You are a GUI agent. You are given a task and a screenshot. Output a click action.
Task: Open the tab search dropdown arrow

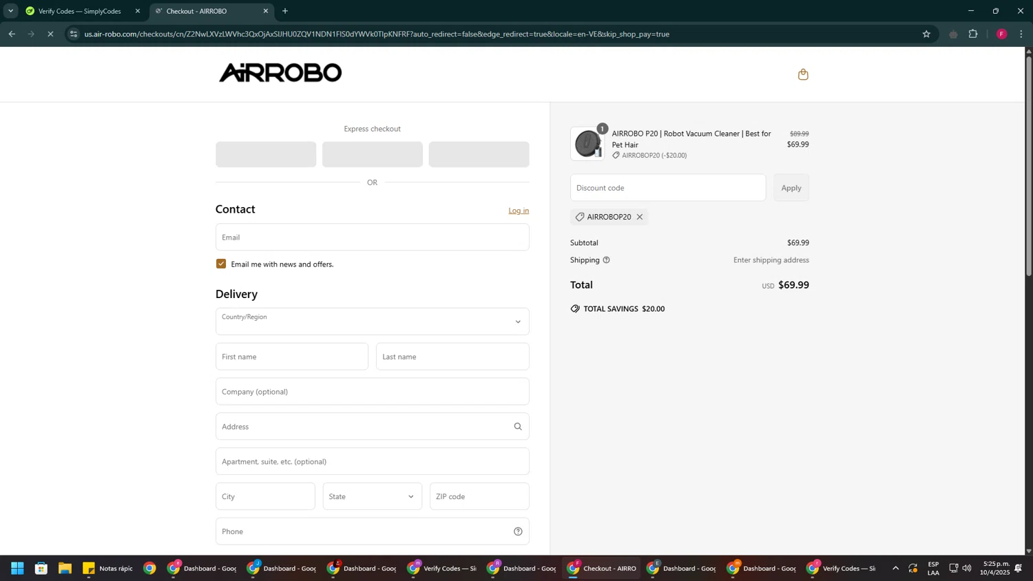(10, 11)
